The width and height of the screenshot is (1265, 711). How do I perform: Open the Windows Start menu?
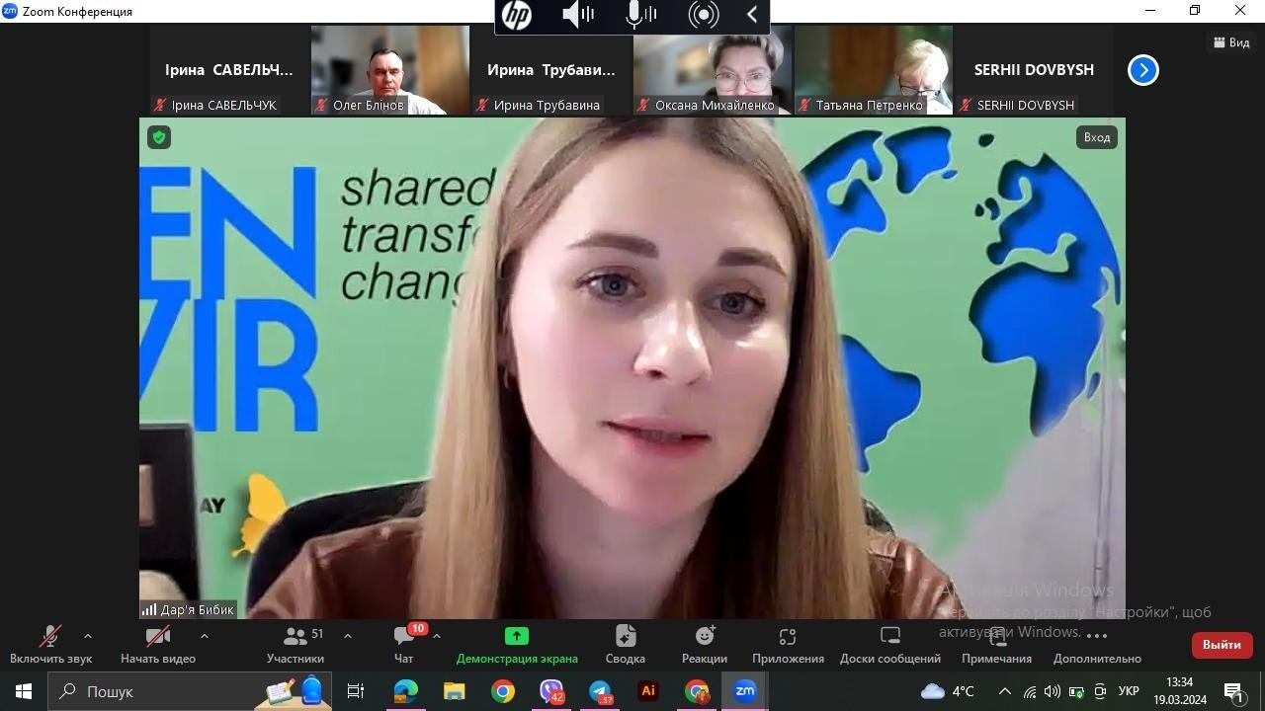[24, 691]
